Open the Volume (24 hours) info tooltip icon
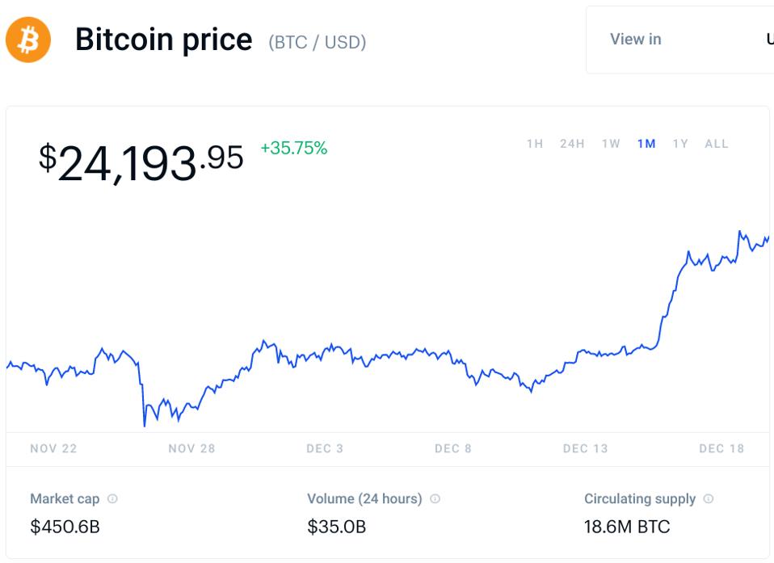The image size is (774, 563). point(435,499)
